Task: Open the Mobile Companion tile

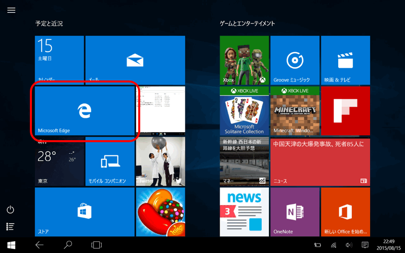Action: point(110,161)
